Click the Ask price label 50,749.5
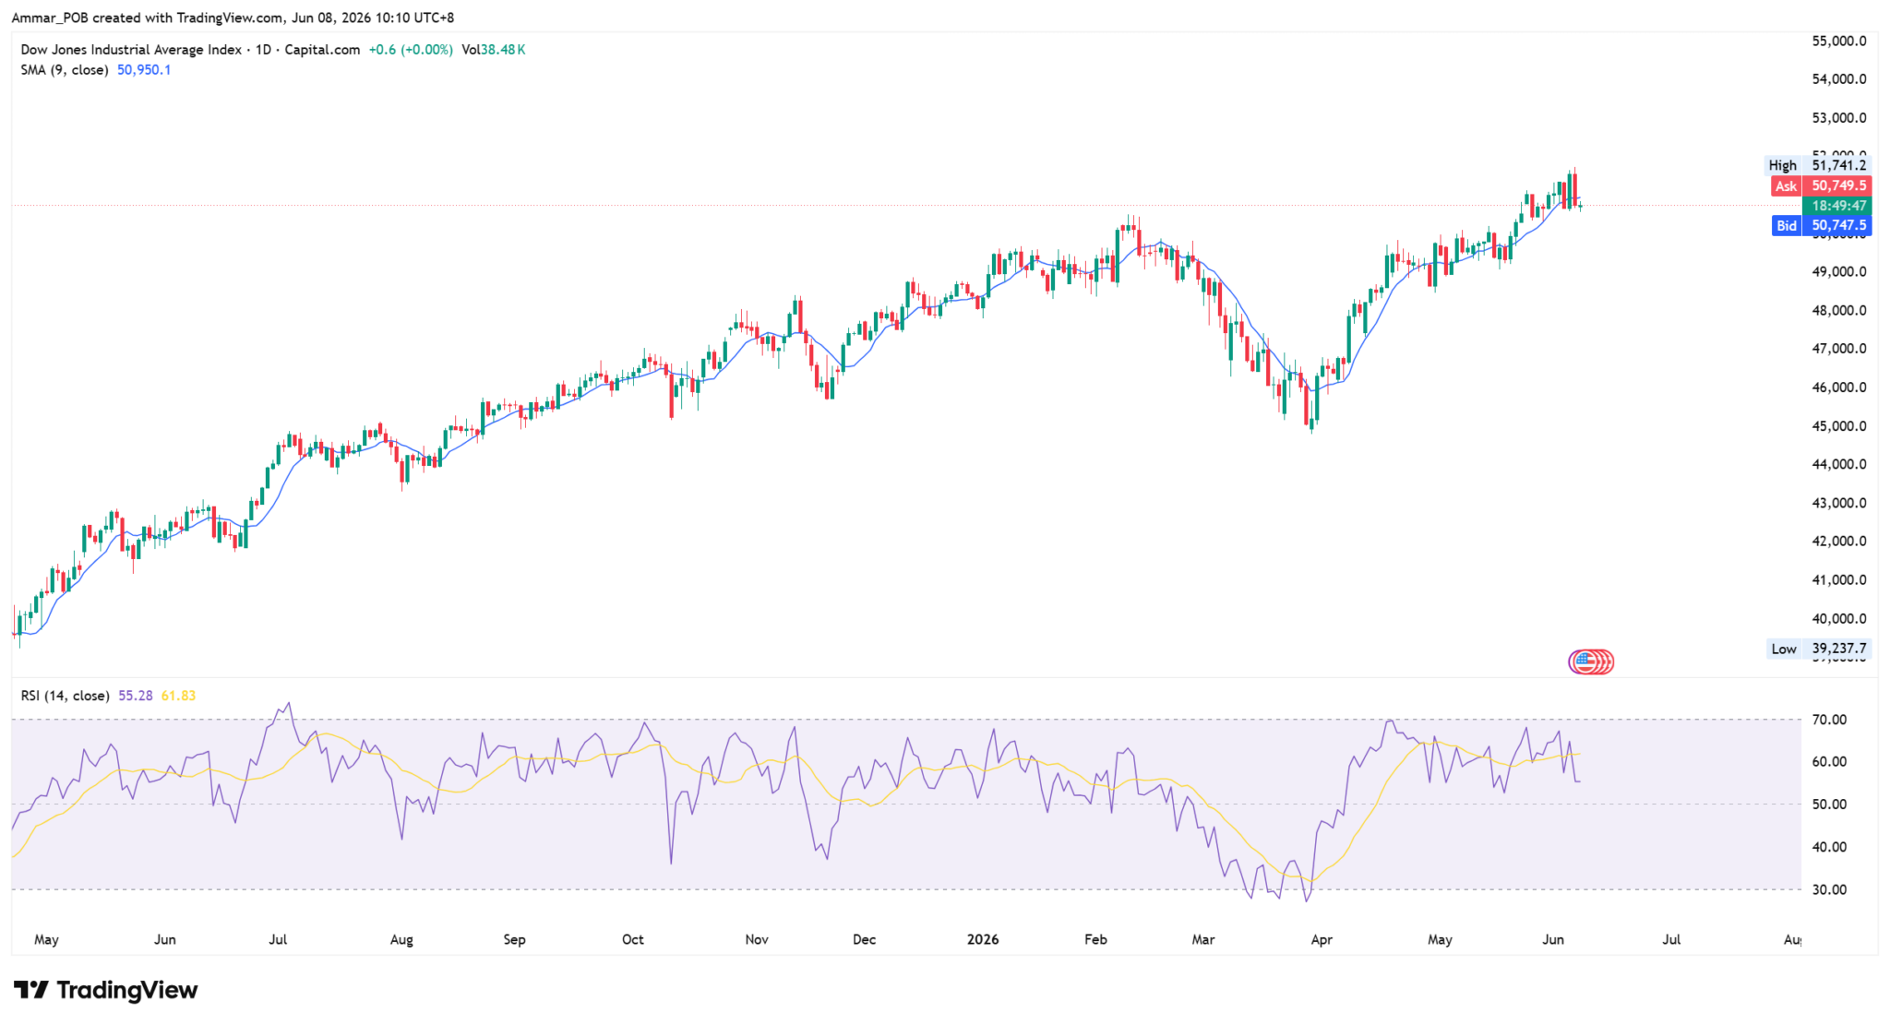The height and width of the screenshot is (1025, 1890). 1822,185
